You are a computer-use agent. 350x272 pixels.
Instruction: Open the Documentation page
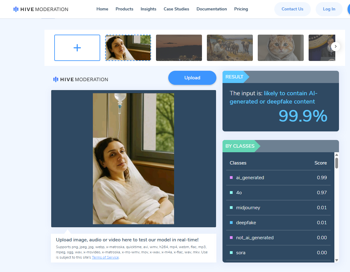(212, 9)
